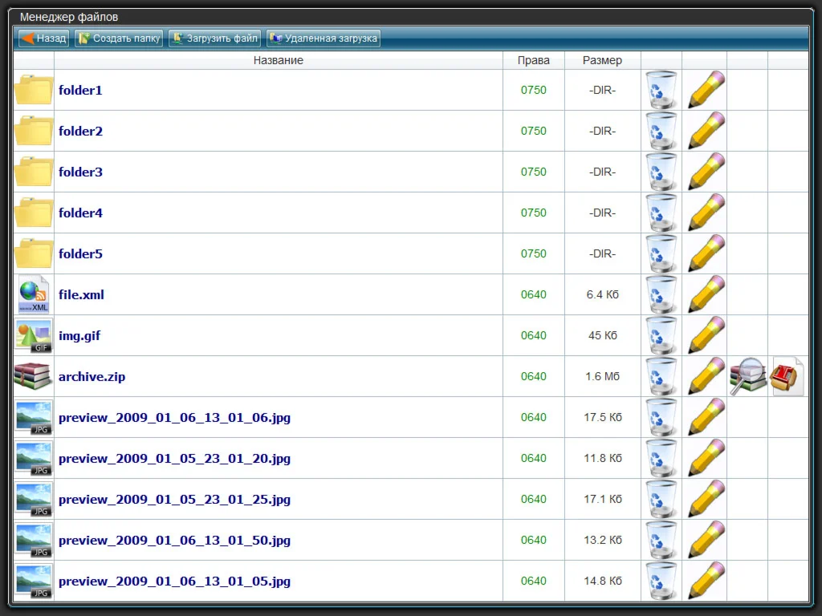Open the folder2 link
This screenshot has width=822, height=616.
click(x=80, y=131)
